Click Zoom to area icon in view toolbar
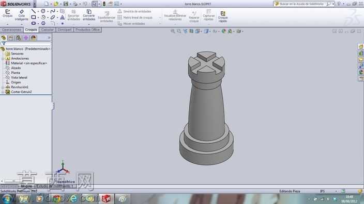The height and width of the screenshot is (204, 364). 179,31
